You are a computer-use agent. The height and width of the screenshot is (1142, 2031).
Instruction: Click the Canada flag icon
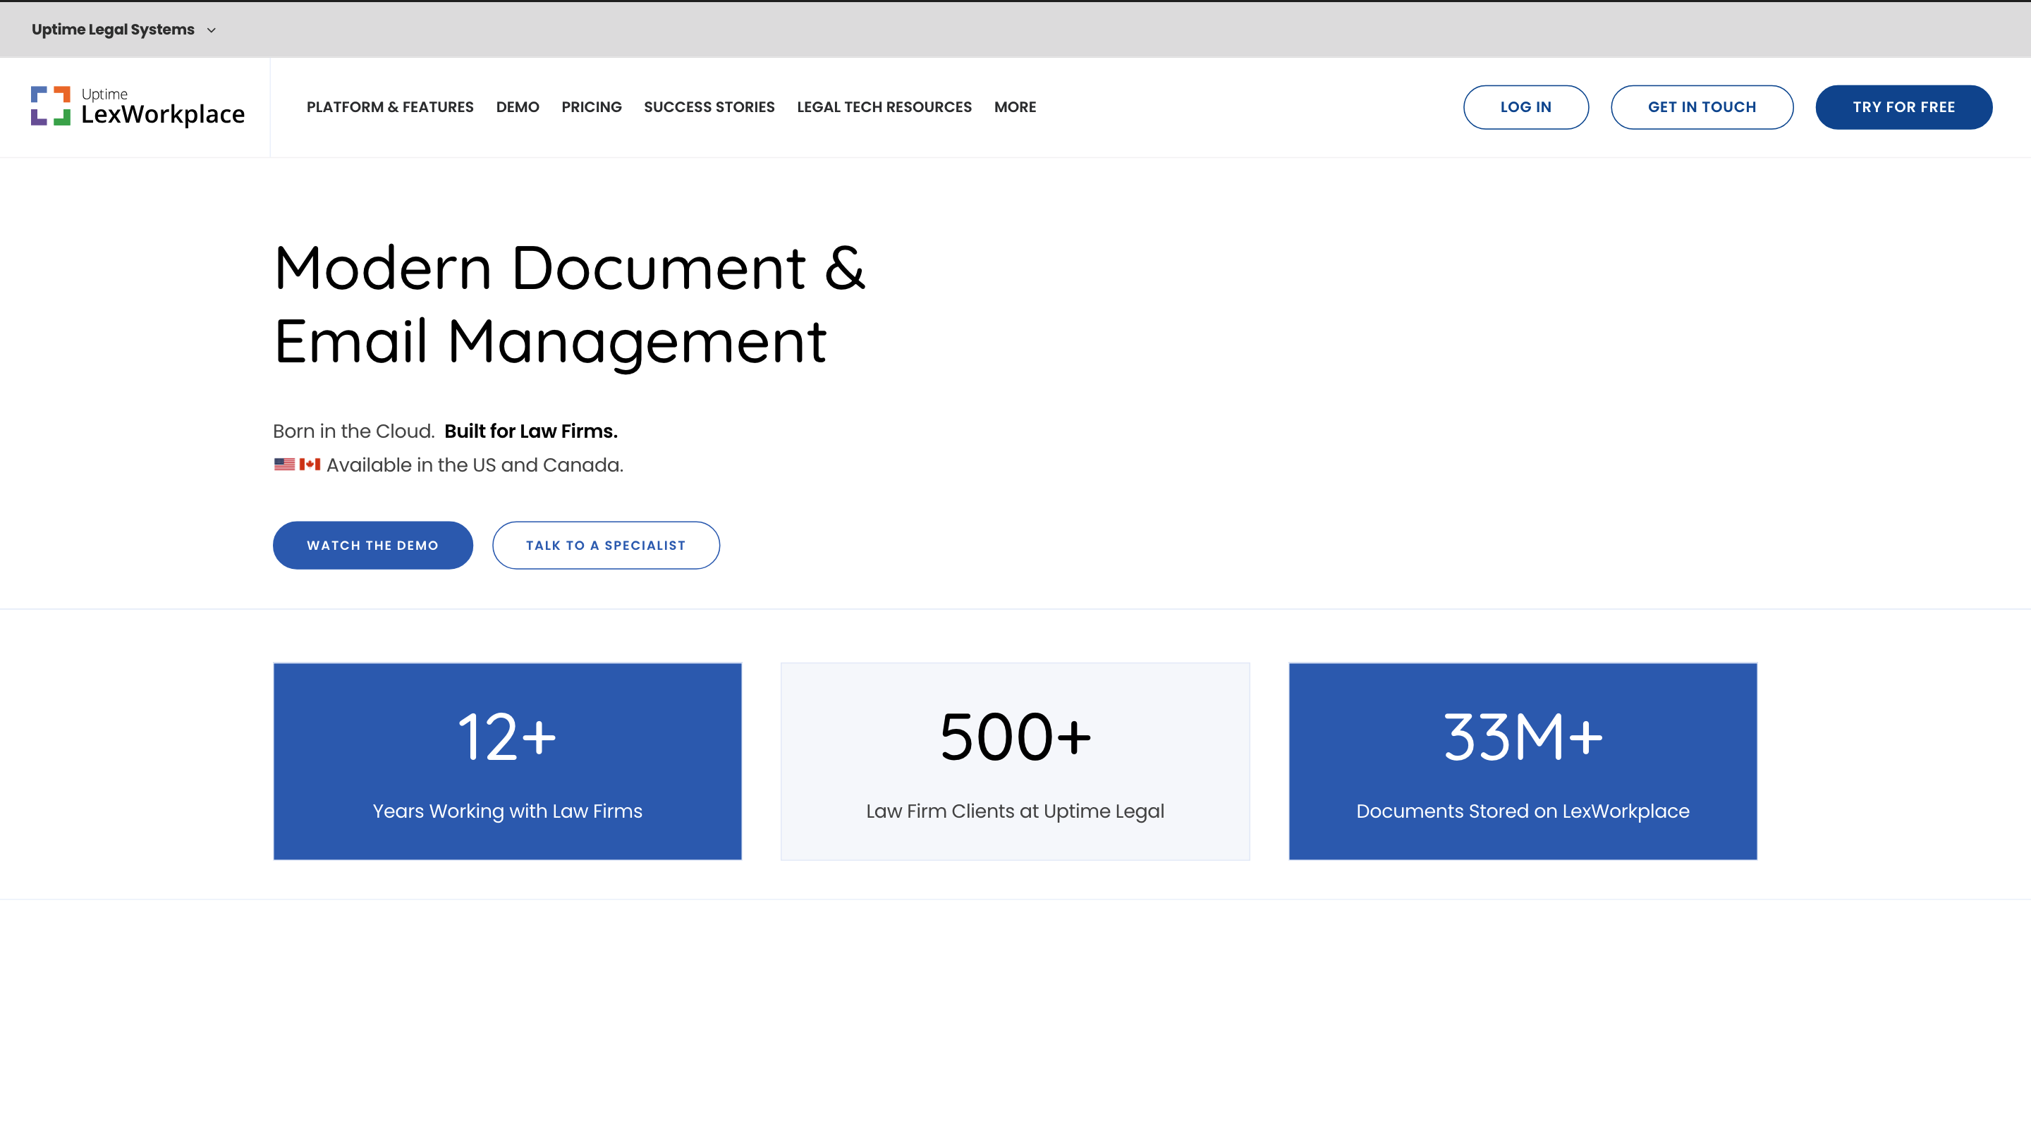[x=310, y=465]
